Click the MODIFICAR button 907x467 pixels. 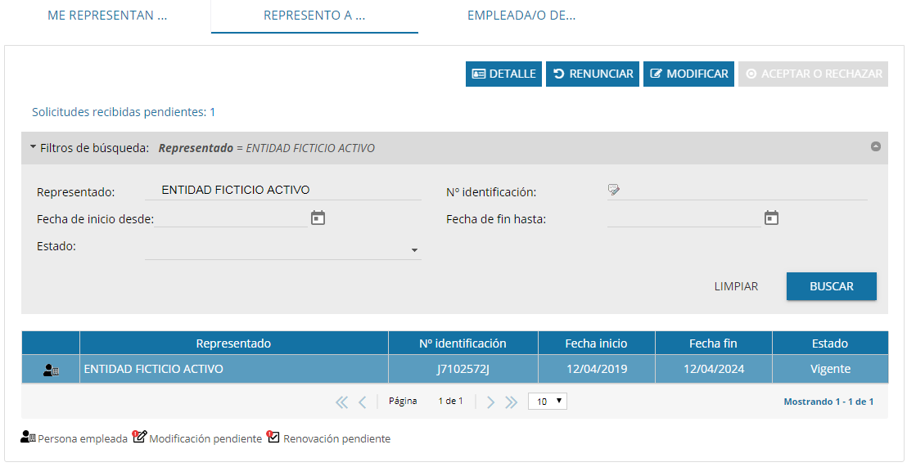tap(688, 74)
